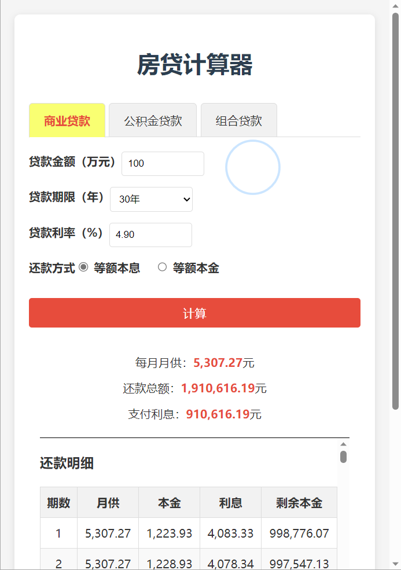Viewport: 401px width, 570px height.
Task: Click the 月供 column header
Action: (x=108, y=502)
